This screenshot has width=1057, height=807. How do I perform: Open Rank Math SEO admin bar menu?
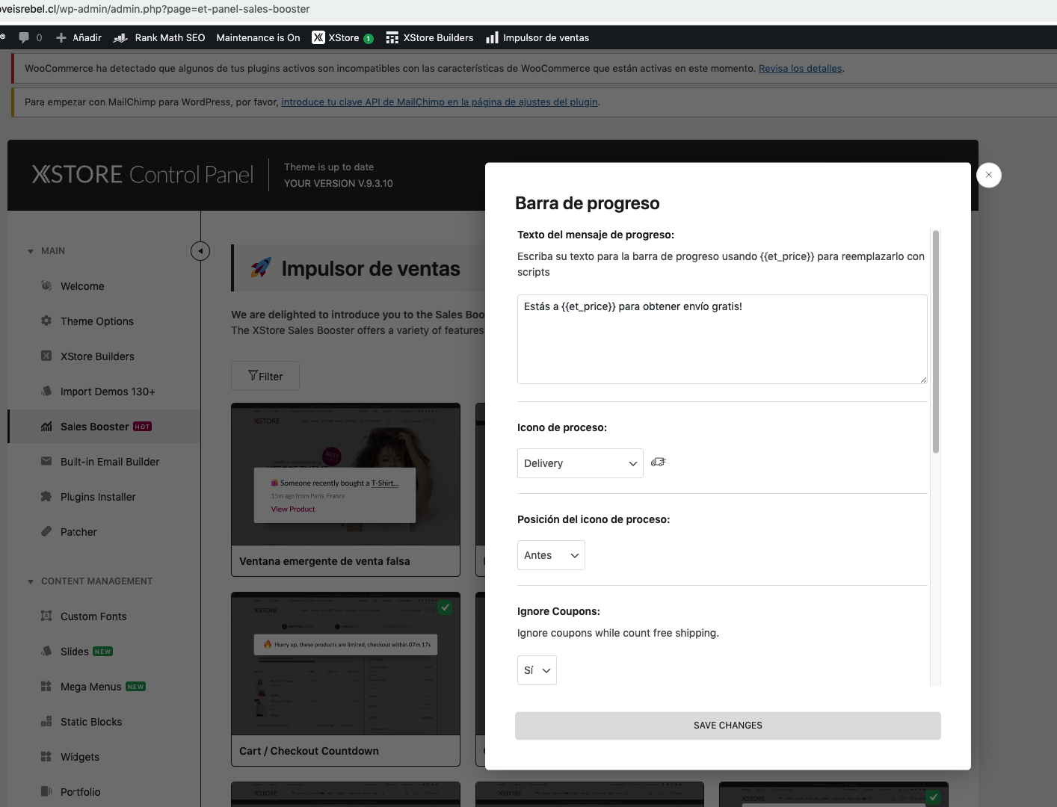click(x=159, y=37)
